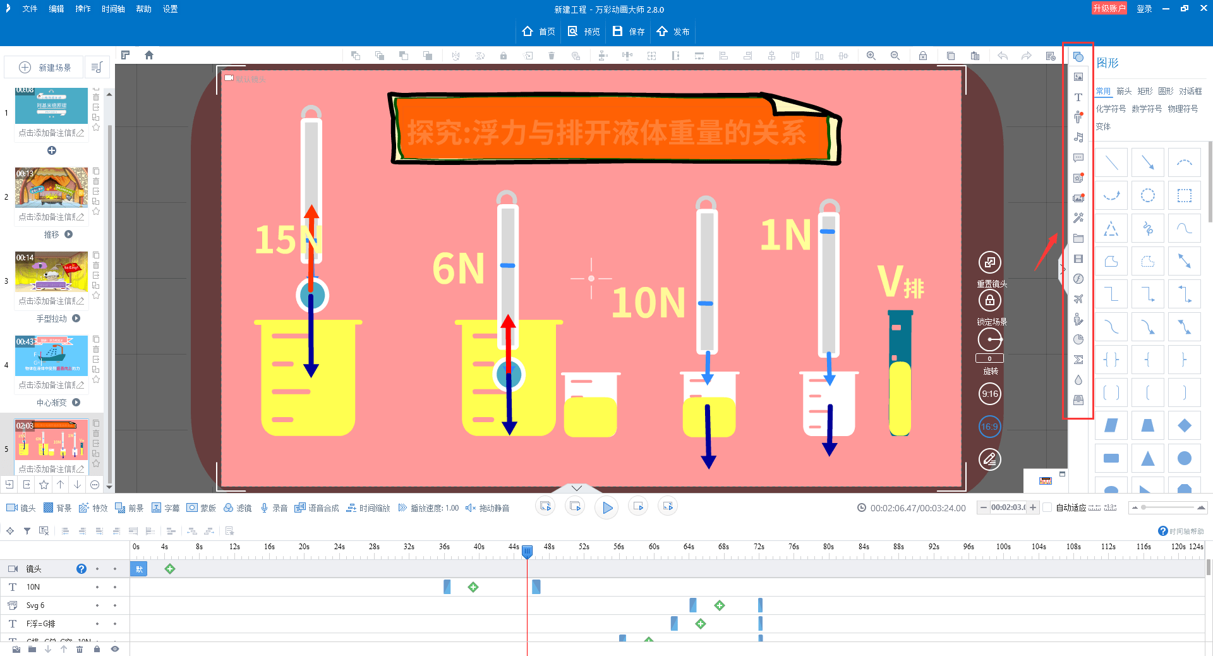Open the music/audio library icon

(x=1078, y=138)
